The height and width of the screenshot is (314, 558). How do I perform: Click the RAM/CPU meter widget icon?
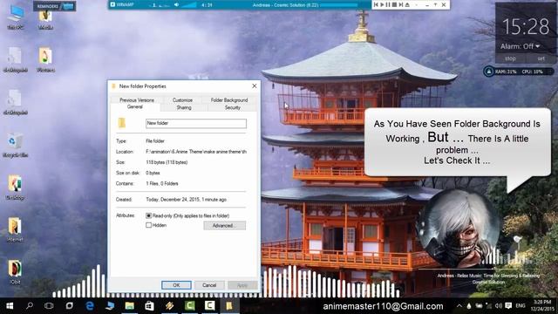(x=488, y=72)
